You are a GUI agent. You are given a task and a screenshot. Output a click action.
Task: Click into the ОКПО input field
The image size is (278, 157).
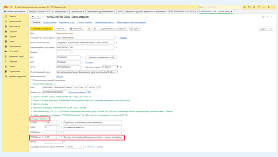pyautogui.click(x=53, y=142)
